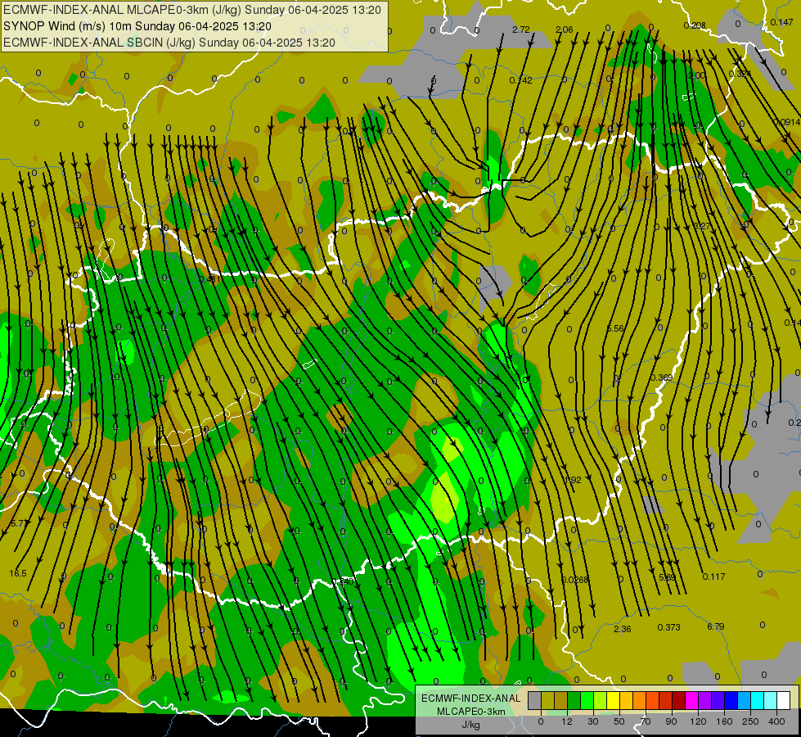This screenshot has width=801, height=737.
Task: Click the 0.117 map value
Action: click(713, 576)
